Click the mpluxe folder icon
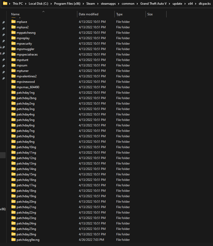Viewport: 213px width, 246px height. tap(13, 22)
